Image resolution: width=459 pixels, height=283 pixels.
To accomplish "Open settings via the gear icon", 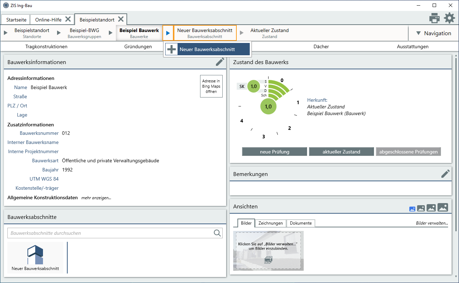I will pyautogui.click(x=449, y=18).
